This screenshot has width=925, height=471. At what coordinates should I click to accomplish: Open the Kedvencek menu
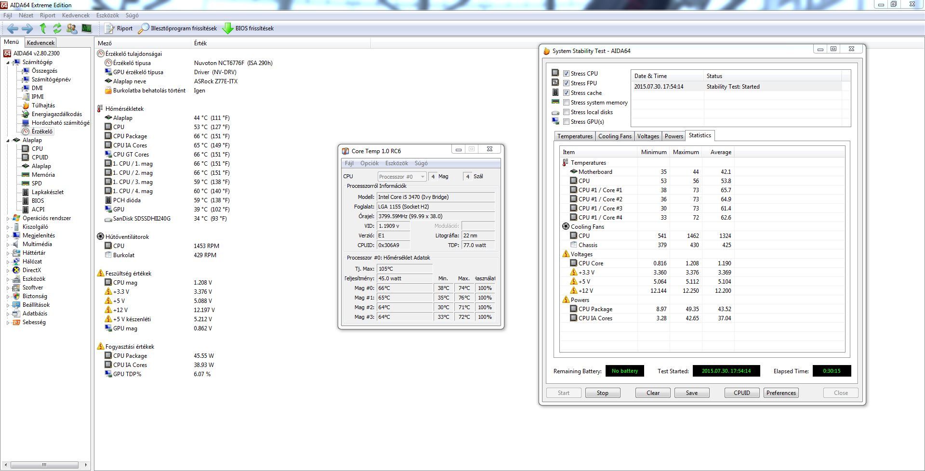pos(76,15)
